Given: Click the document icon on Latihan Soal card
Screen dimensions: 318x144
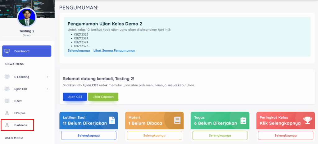Looking at the screenshot, I should [112, 120].
